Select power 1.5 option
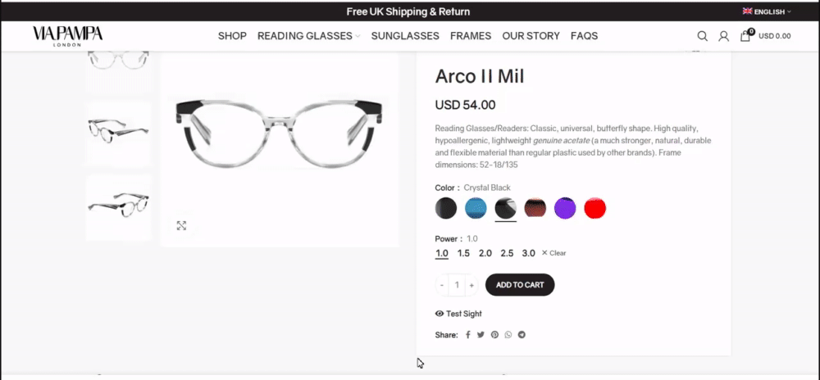 tap(463, 253)
